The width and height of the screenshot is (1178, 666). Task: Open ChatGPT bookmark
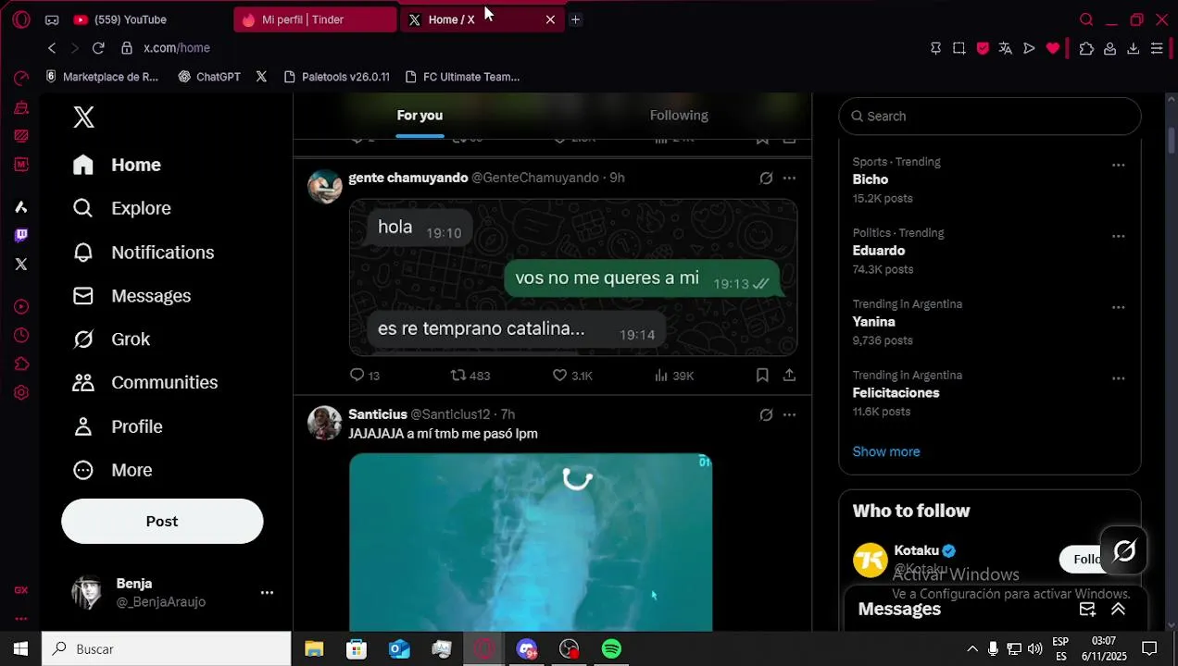click(x=209, y=77)
